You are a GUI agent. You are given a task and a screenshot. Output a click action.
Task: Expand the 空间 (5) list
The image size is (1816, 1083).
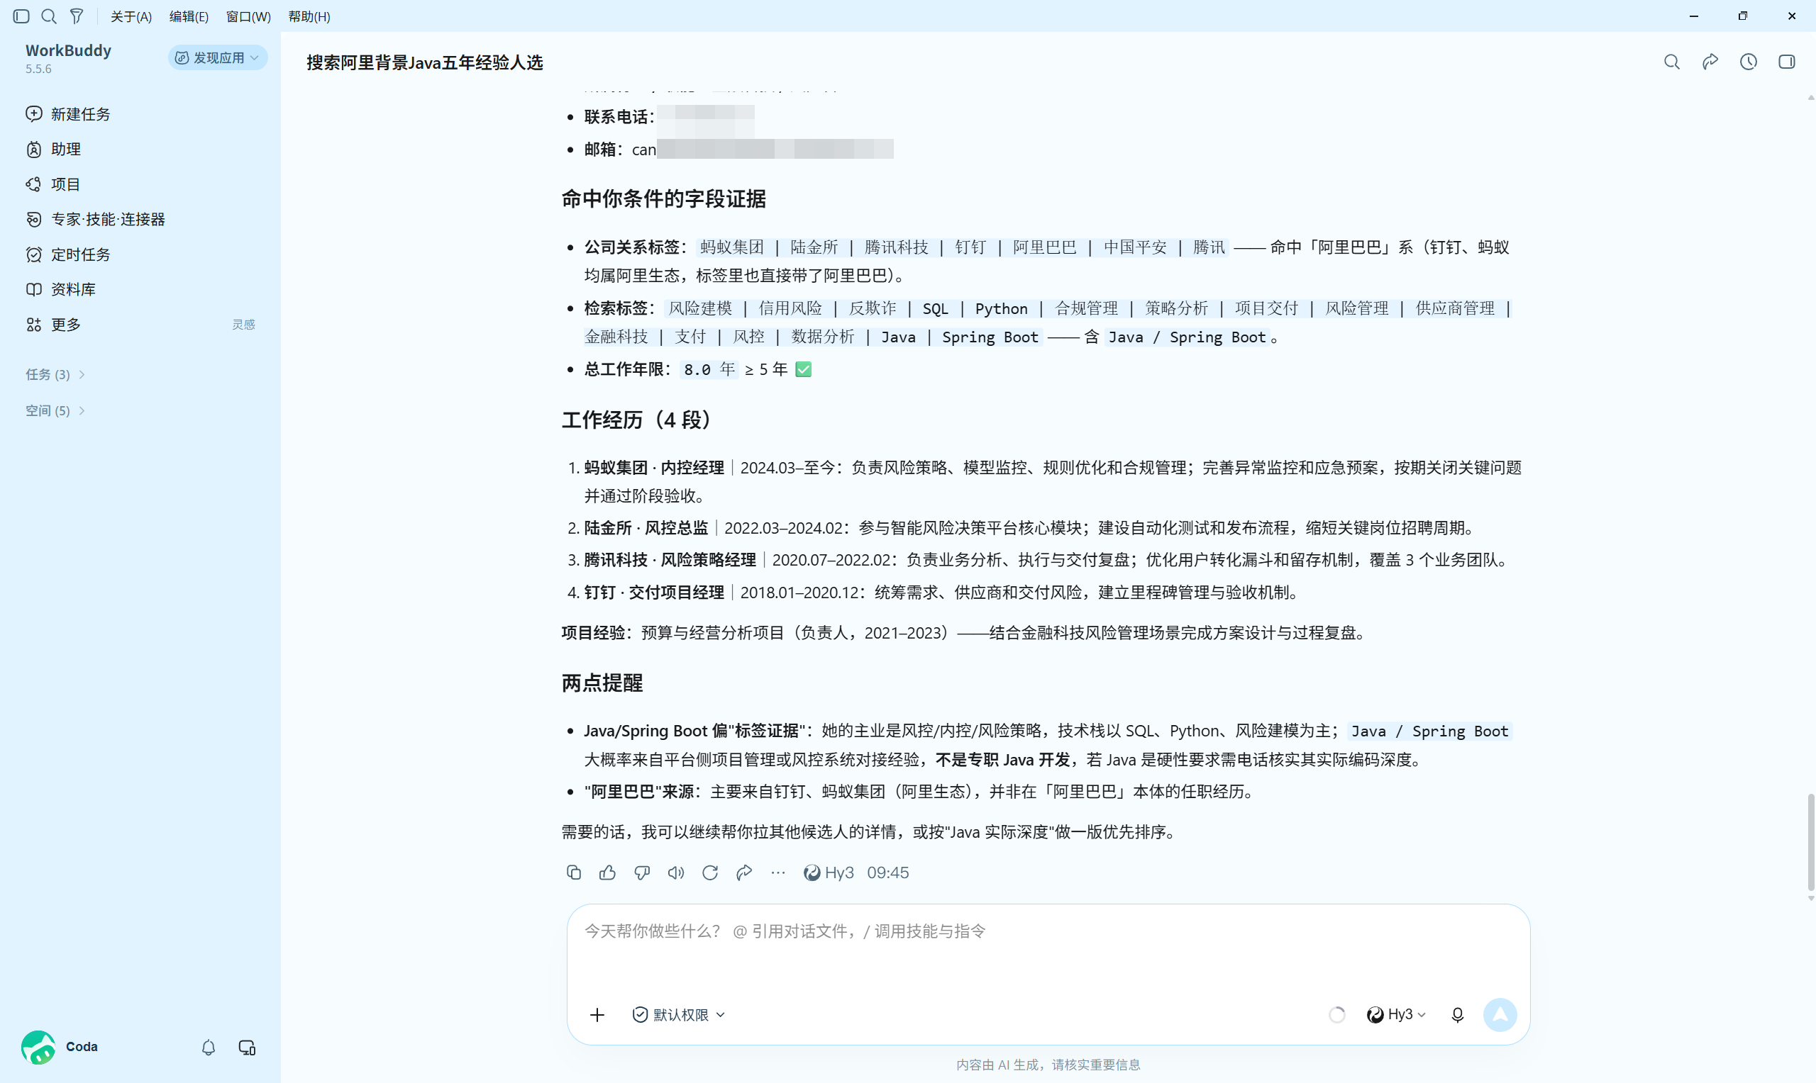pyautogui.click(x=55, y=410)
